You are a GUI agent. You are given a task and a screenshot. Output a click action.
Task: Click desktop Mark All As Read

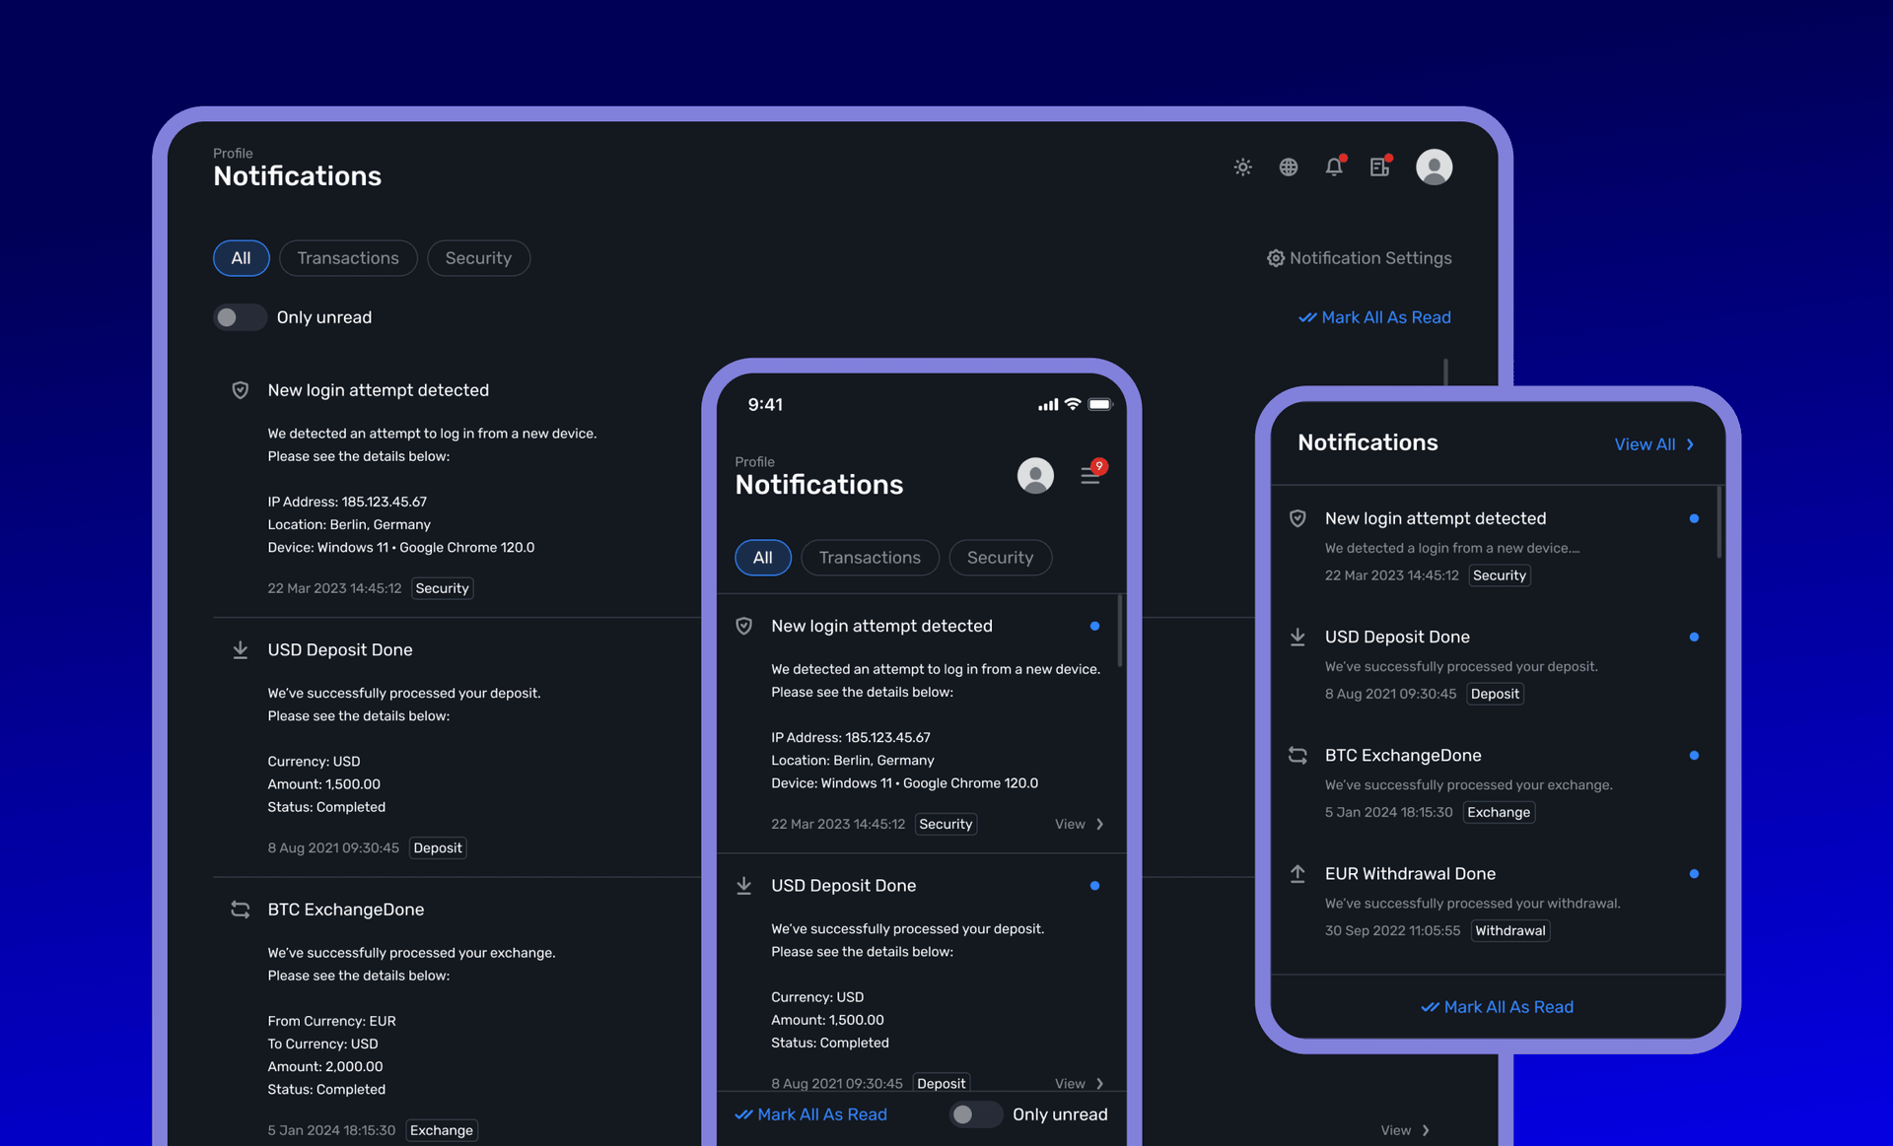(1374, 317)
